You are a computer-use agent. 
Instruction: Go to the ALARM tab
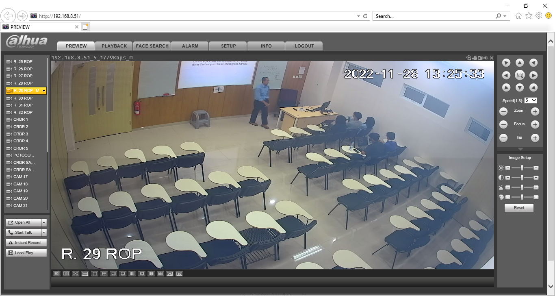pos(190,46)
